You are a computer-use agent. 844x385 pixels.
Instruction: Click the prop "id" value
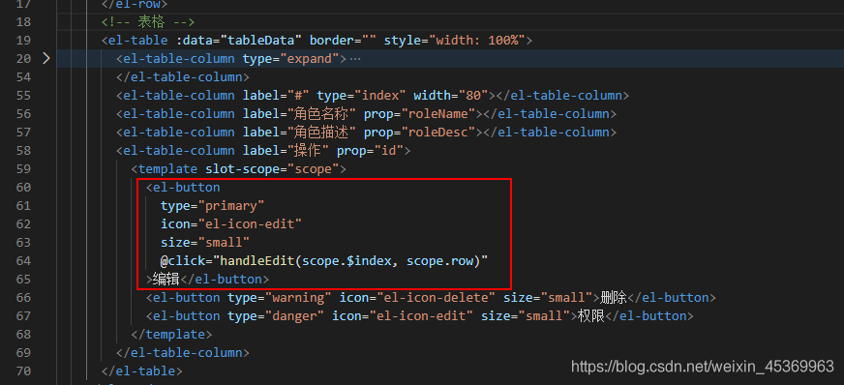point(389,151)
